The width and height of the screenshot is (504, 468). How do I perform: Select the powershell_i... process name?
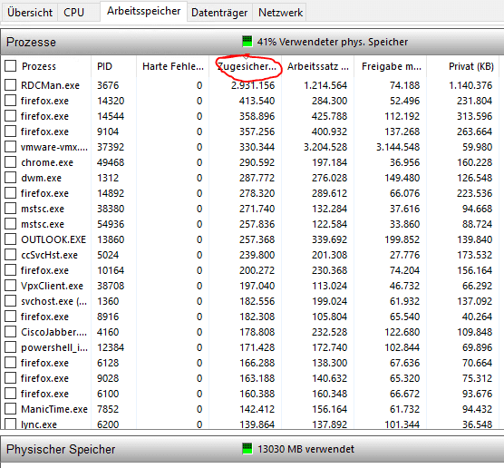[x=54, y=347]
